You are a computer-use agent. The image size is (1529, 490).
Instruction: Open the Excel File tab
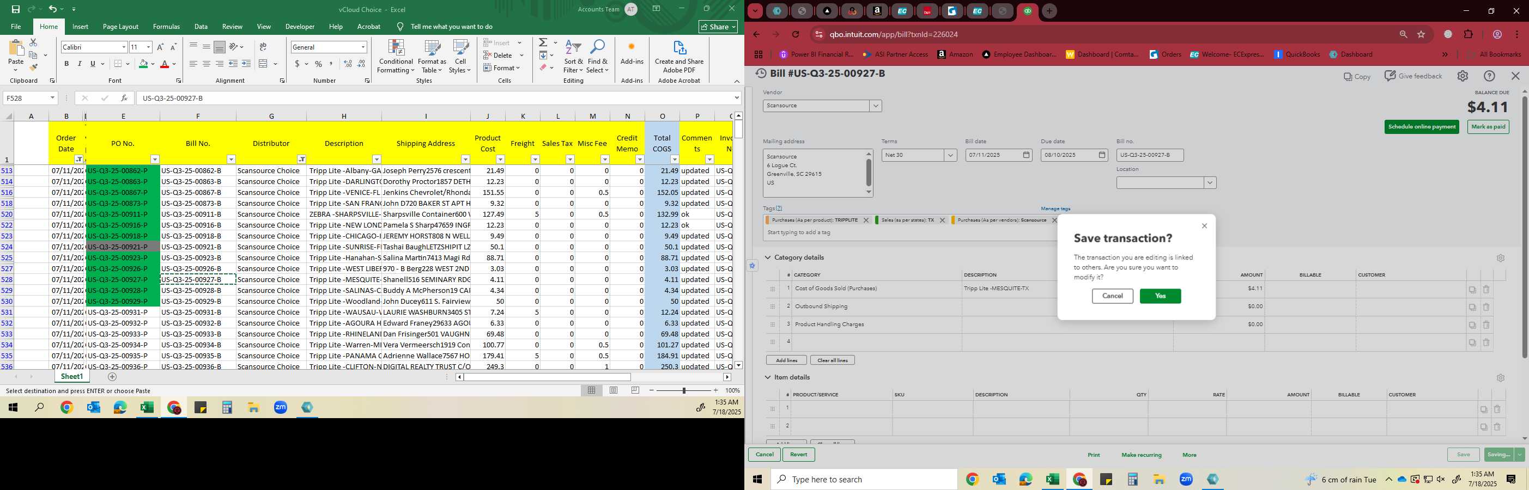click(x=16, y=27)
